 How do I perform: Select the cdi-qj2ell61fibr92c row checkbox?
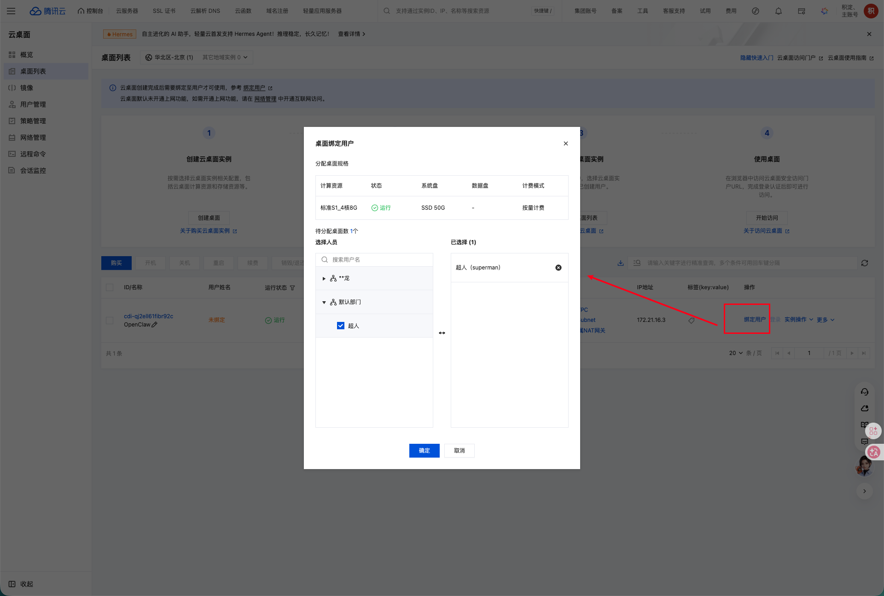[110, 320]
